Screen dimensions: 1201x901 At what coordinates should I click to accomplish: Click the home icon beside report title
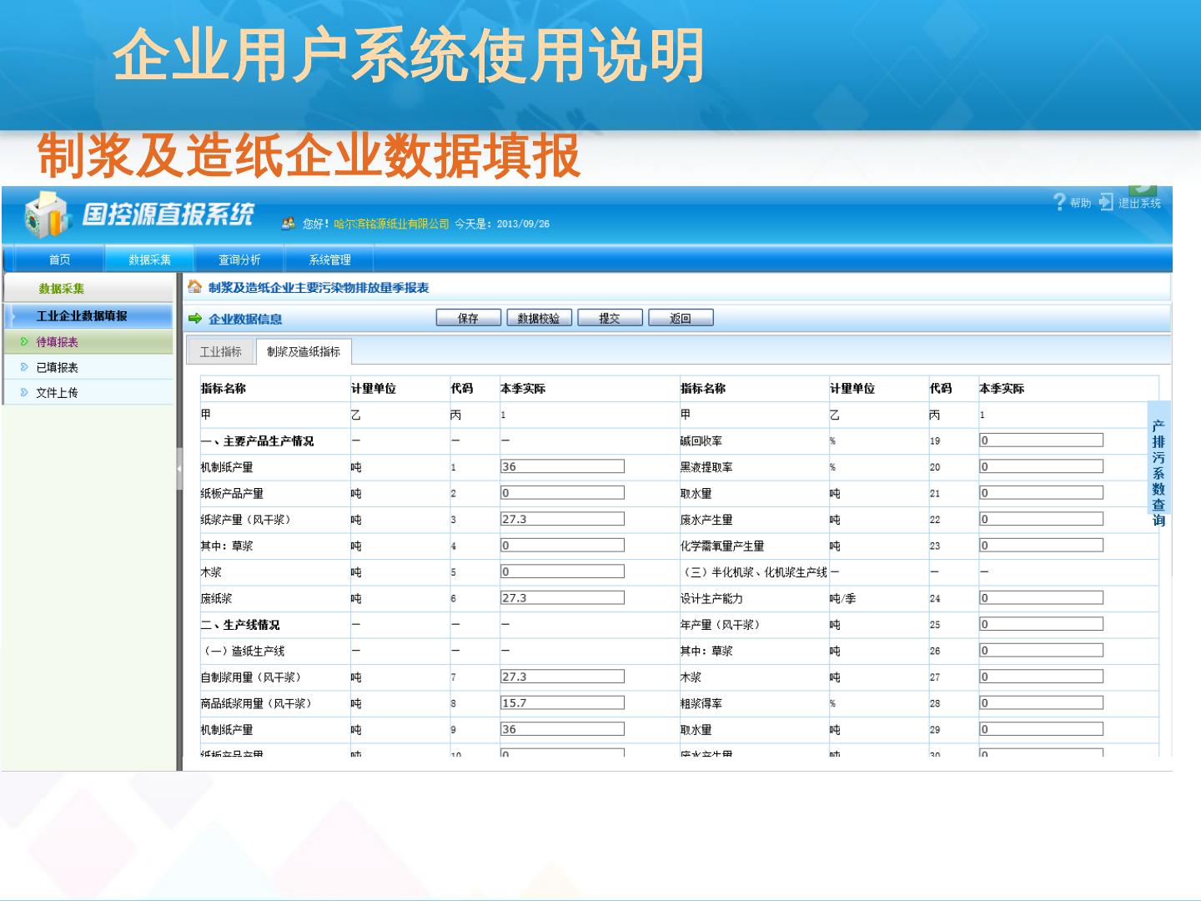(x=194, y=287)
